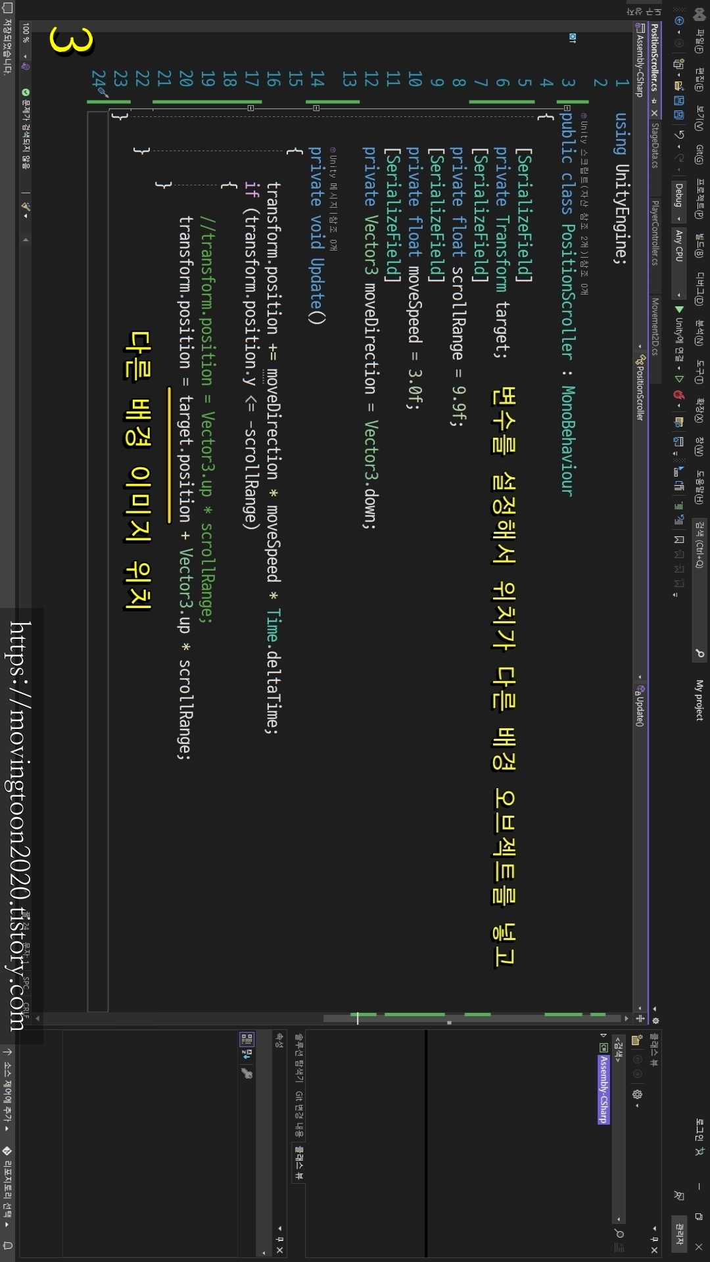Open the 디버그(D) menu
Viewport: 710px width, 1262px height.
click(x=698, y=289)
